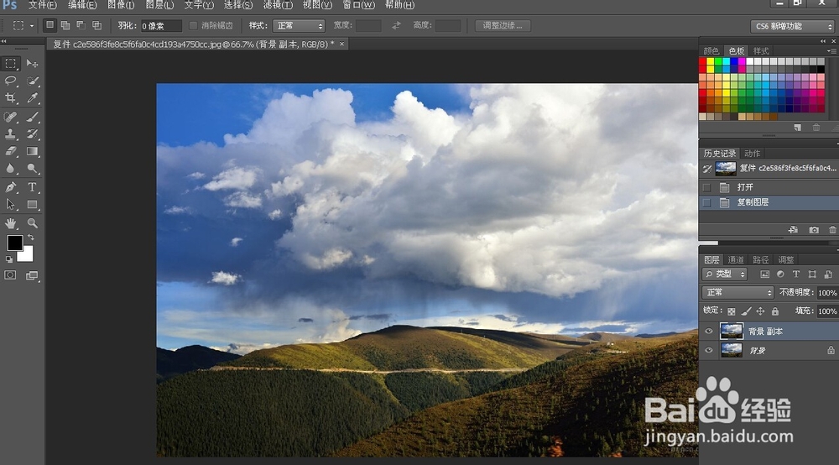Select the Crop tool
The height and width of the screenshot is (465, 839).
10,98
